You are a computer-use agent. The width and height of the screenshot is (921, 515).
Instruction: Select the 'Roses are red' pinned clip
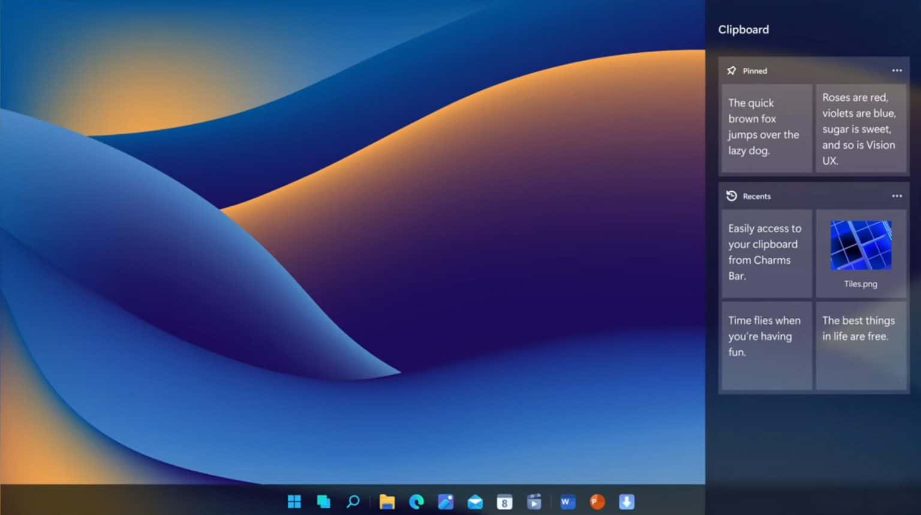point(860,128)
